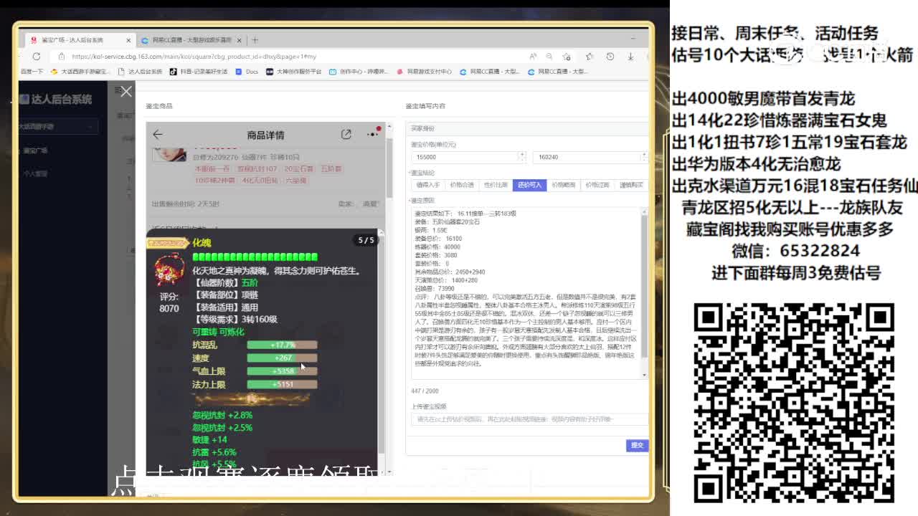The width and height of the screenshot is (918, 516).
Task: Add page to favorites with star-plus icon
Action: tap(567, 56)
